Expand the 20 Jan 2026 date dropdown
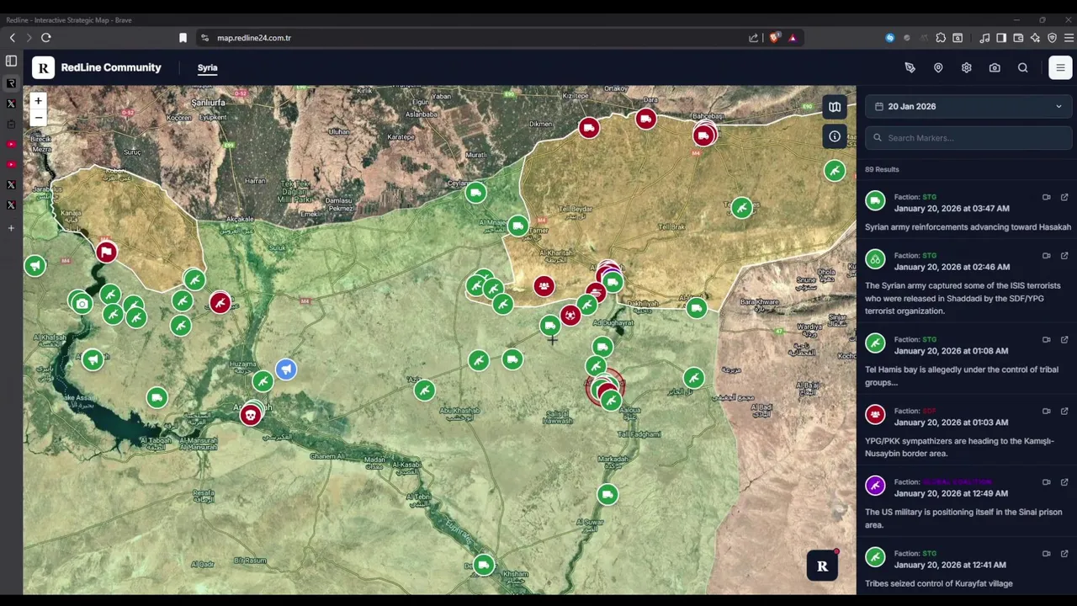Viewport: 1077px width, 606px height. [x=968, y=106]
